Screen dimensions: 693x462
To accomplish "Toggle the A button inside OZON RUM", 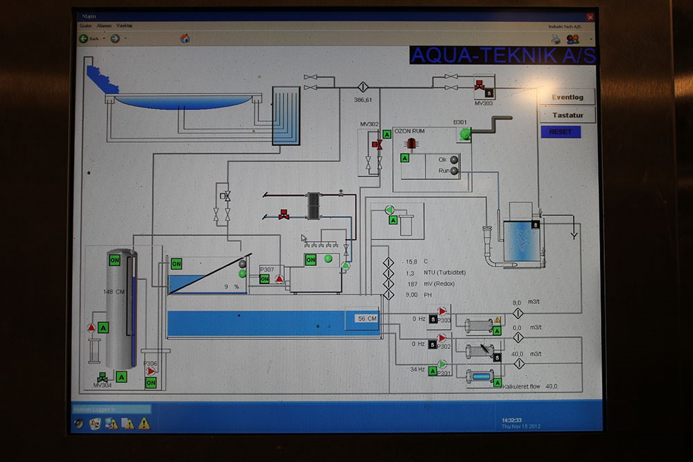I will (405, 158).
